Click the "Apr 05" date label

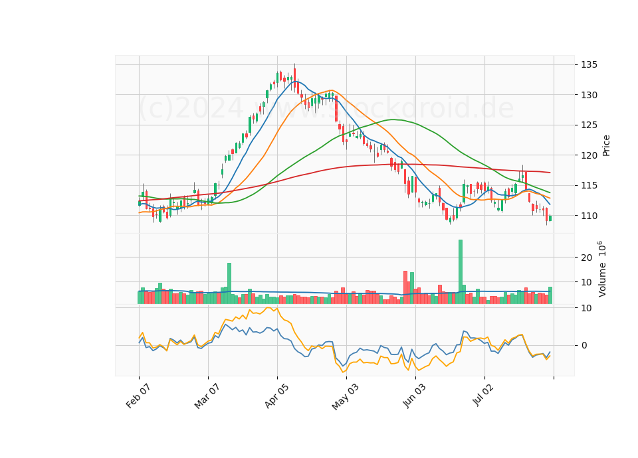[x=276, y=396]
